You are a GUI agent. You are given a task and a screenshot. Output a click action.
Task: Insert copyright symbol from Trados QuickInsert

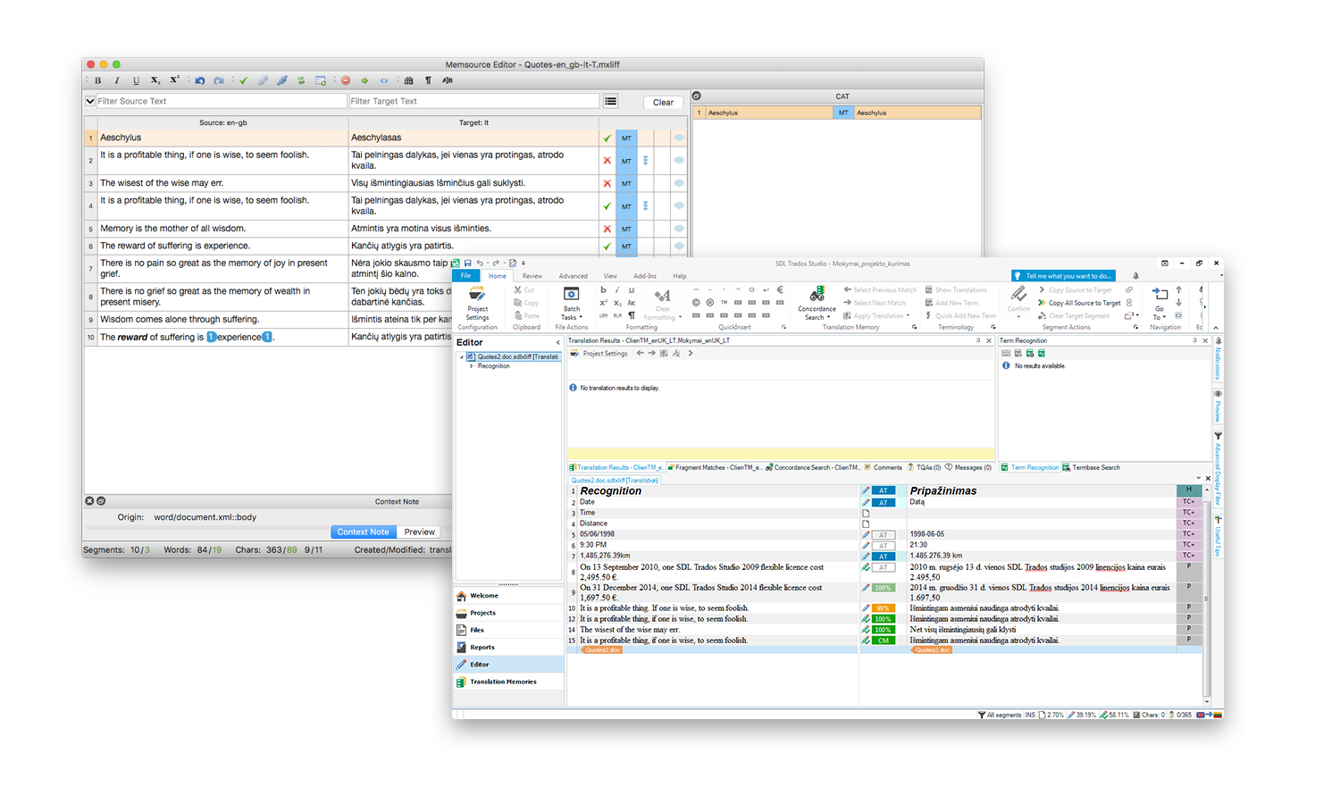[x=696, y=303]
